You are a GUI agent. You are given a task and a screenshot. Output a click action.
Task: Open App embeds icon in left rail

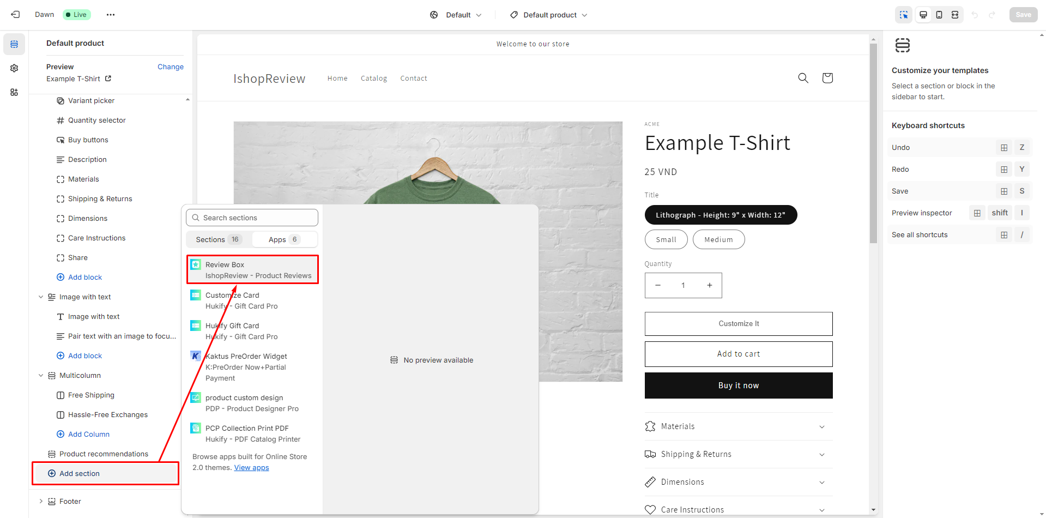click(x=14, y=92)
